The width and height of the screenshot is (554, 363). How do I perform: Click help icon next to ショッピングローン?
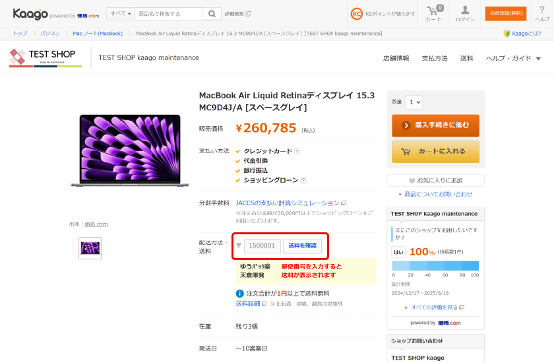coord(303,180)
